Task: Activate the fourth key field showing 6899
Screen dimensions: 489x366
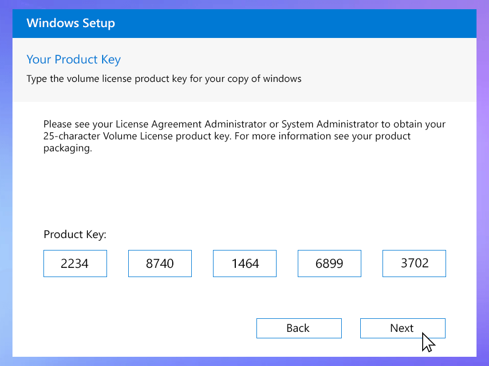Action: (x=329, y=264)
